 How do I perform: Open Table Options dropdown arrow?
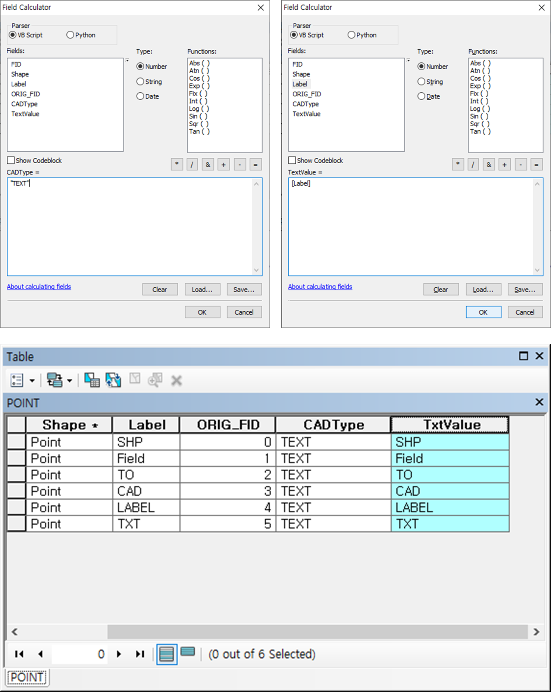click(32, 381)
